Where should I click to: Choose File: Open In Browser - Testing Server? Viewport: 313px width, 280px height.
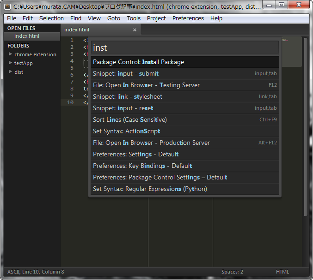coord(185,85)
